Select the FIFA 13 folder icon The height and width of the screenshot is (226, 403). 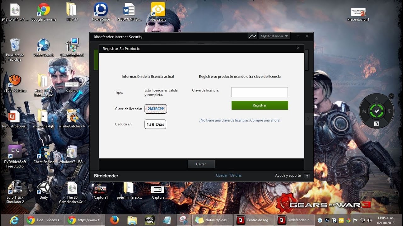(x=72, y=13)
